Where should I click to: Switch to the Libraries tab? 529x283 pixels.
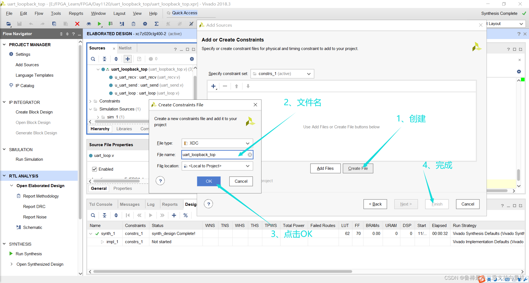coord(124,129)
